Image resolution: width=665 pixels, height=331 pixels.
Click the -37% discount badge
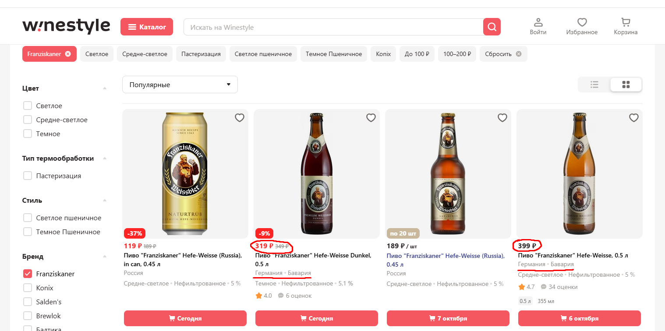(x=134, y=233)
